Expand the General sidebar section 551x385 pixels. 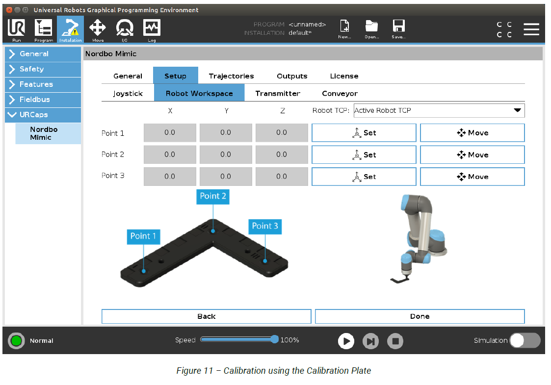click(43, 54)
